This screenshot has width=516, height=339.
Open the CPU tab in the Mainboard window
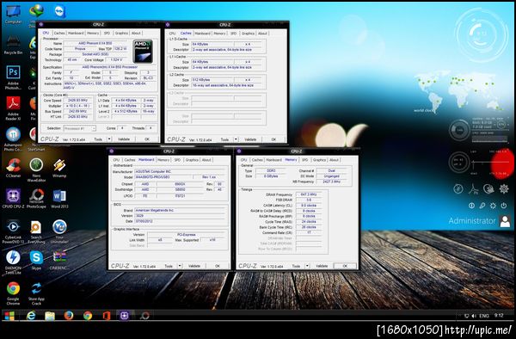tap(116, 160)
